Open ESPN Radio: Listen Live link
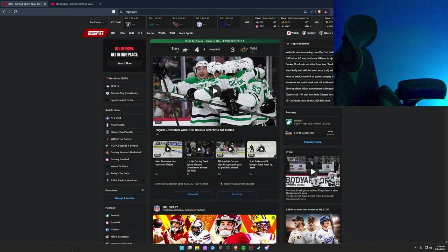Viewport: 448px width, 252px height. coord(124,181)
